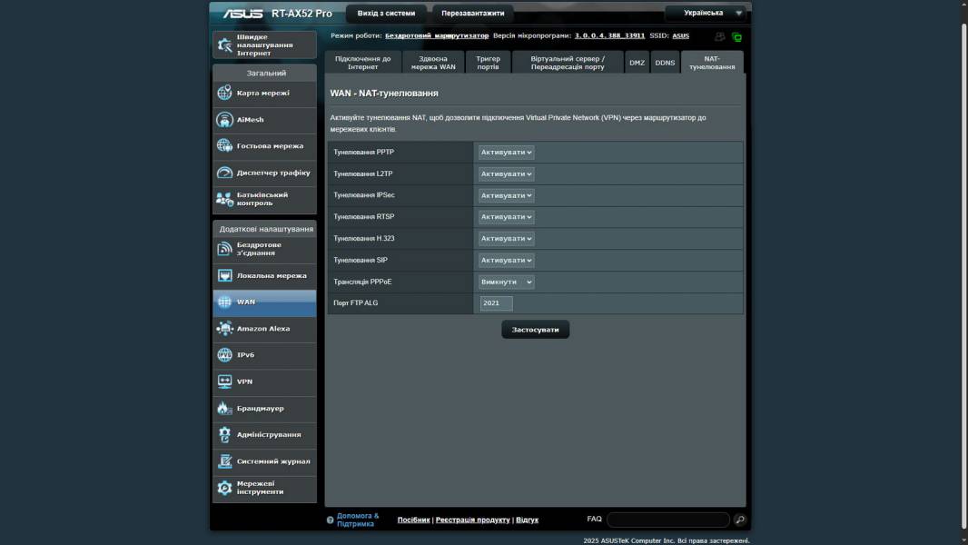
Task: Click the Порт FTP ALG input field
Action: (x=496, y=303)
